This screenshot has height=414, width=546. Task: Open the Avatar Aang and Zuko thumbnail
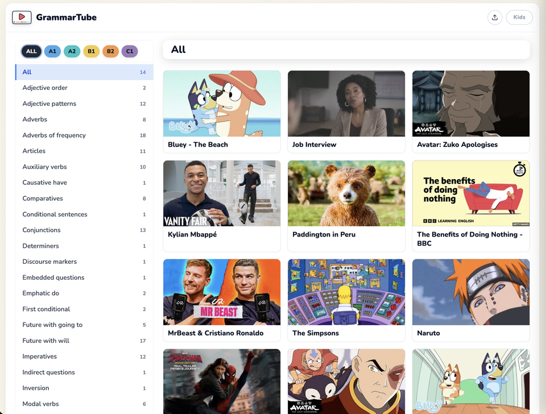(346, 382)
